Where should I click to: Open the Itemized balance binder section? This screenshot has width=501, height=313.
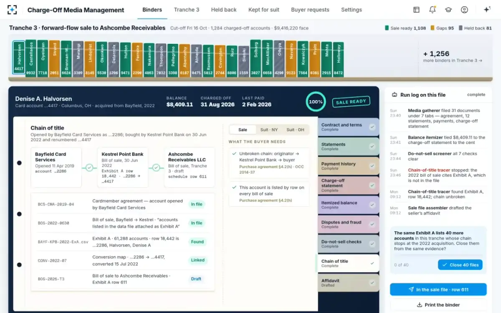tap(348, 205)
